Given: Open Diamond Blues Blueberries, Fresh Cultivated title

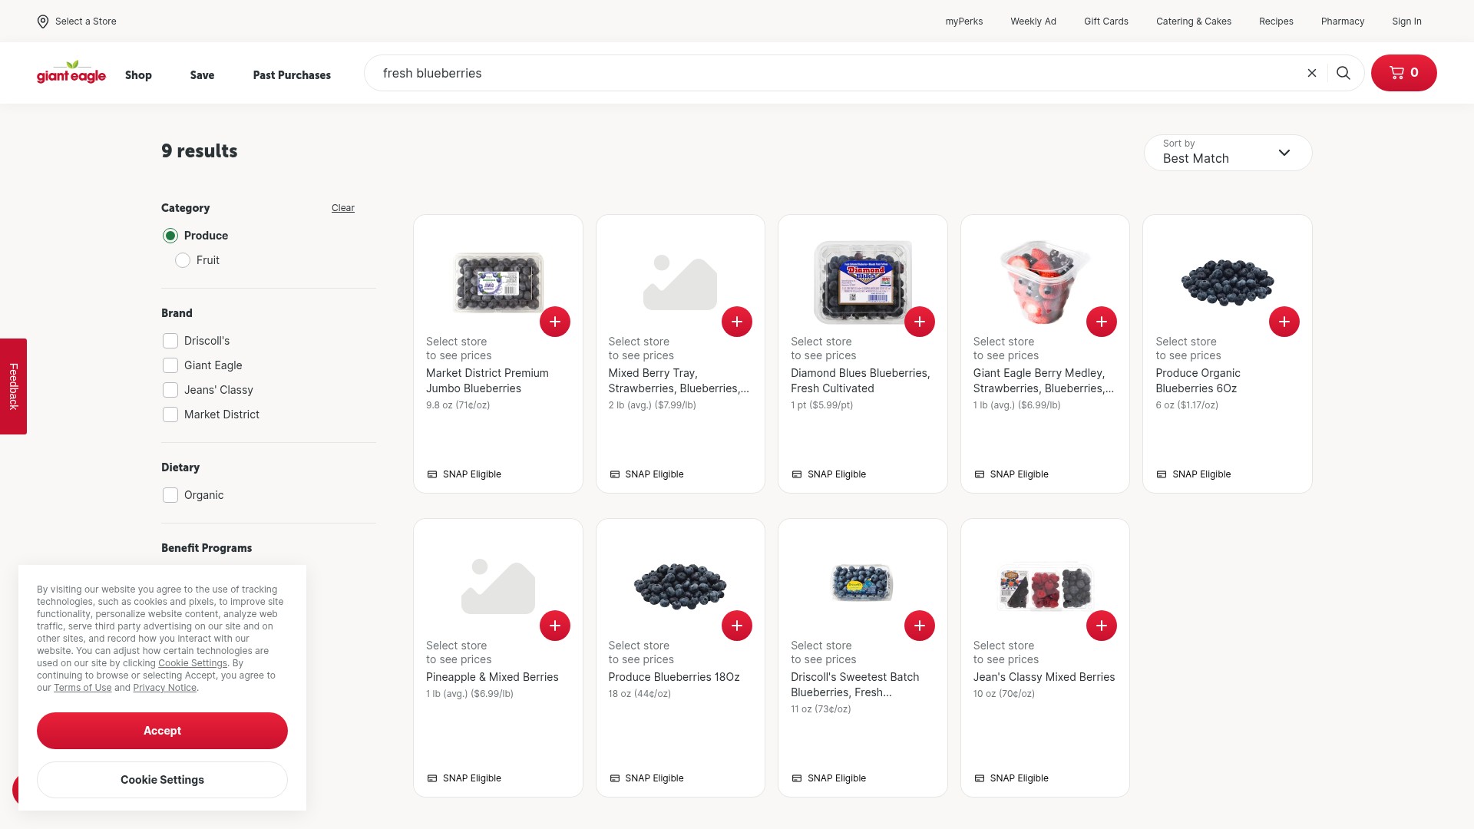Looking at the screenshot, I should coord(860,381).
